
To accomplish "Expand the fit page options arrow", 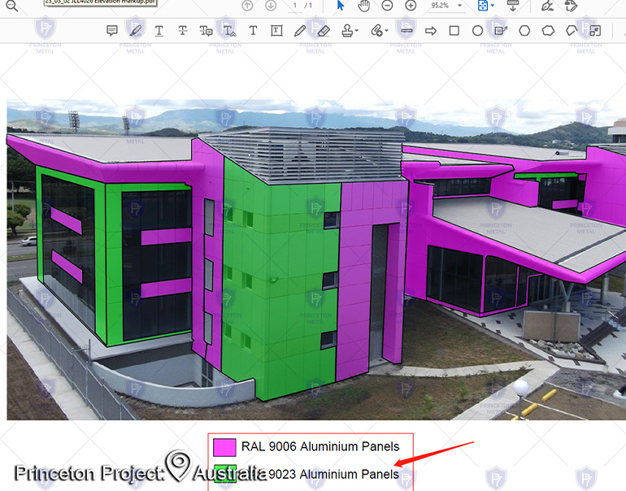I will tap(493, 6).
